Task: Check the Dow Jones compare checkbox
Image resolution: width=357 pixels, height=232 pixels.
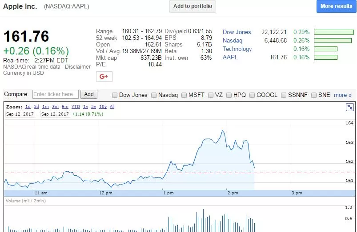Action: click(115, 95)
